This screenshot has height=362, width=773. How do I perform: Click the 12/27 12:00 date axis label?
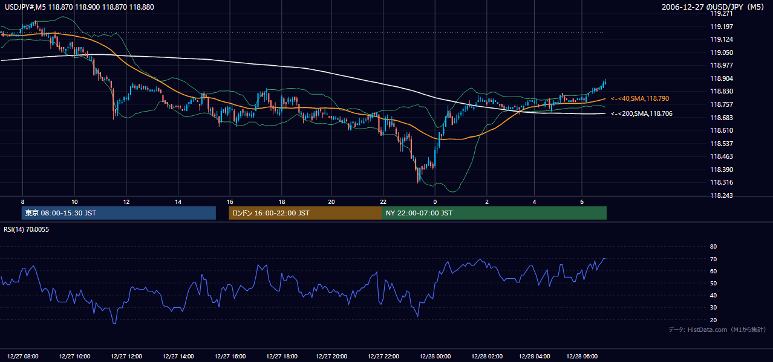126,357
